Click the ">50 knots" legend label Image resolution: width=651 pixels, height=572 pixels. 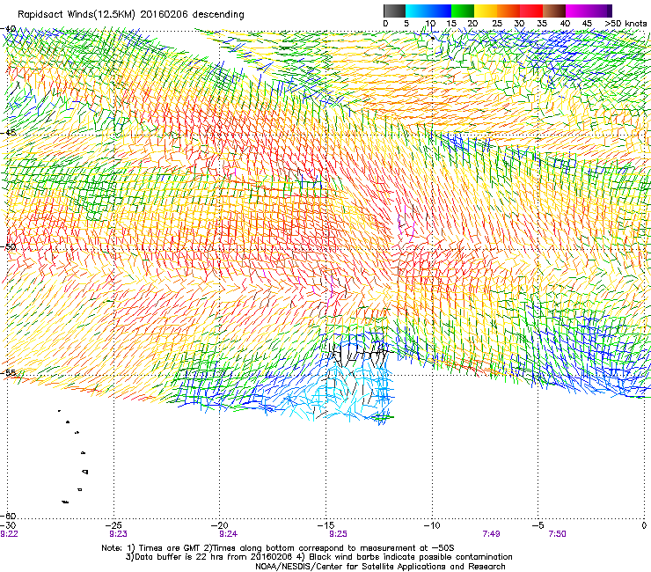[625, 24]
